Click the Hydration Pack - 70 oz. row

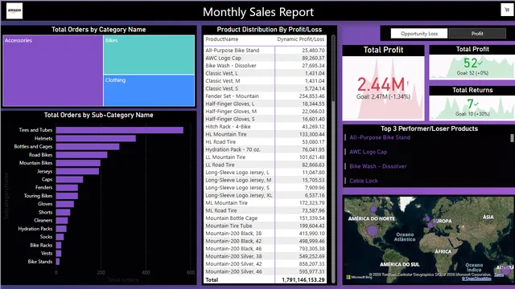click(265, 149)
